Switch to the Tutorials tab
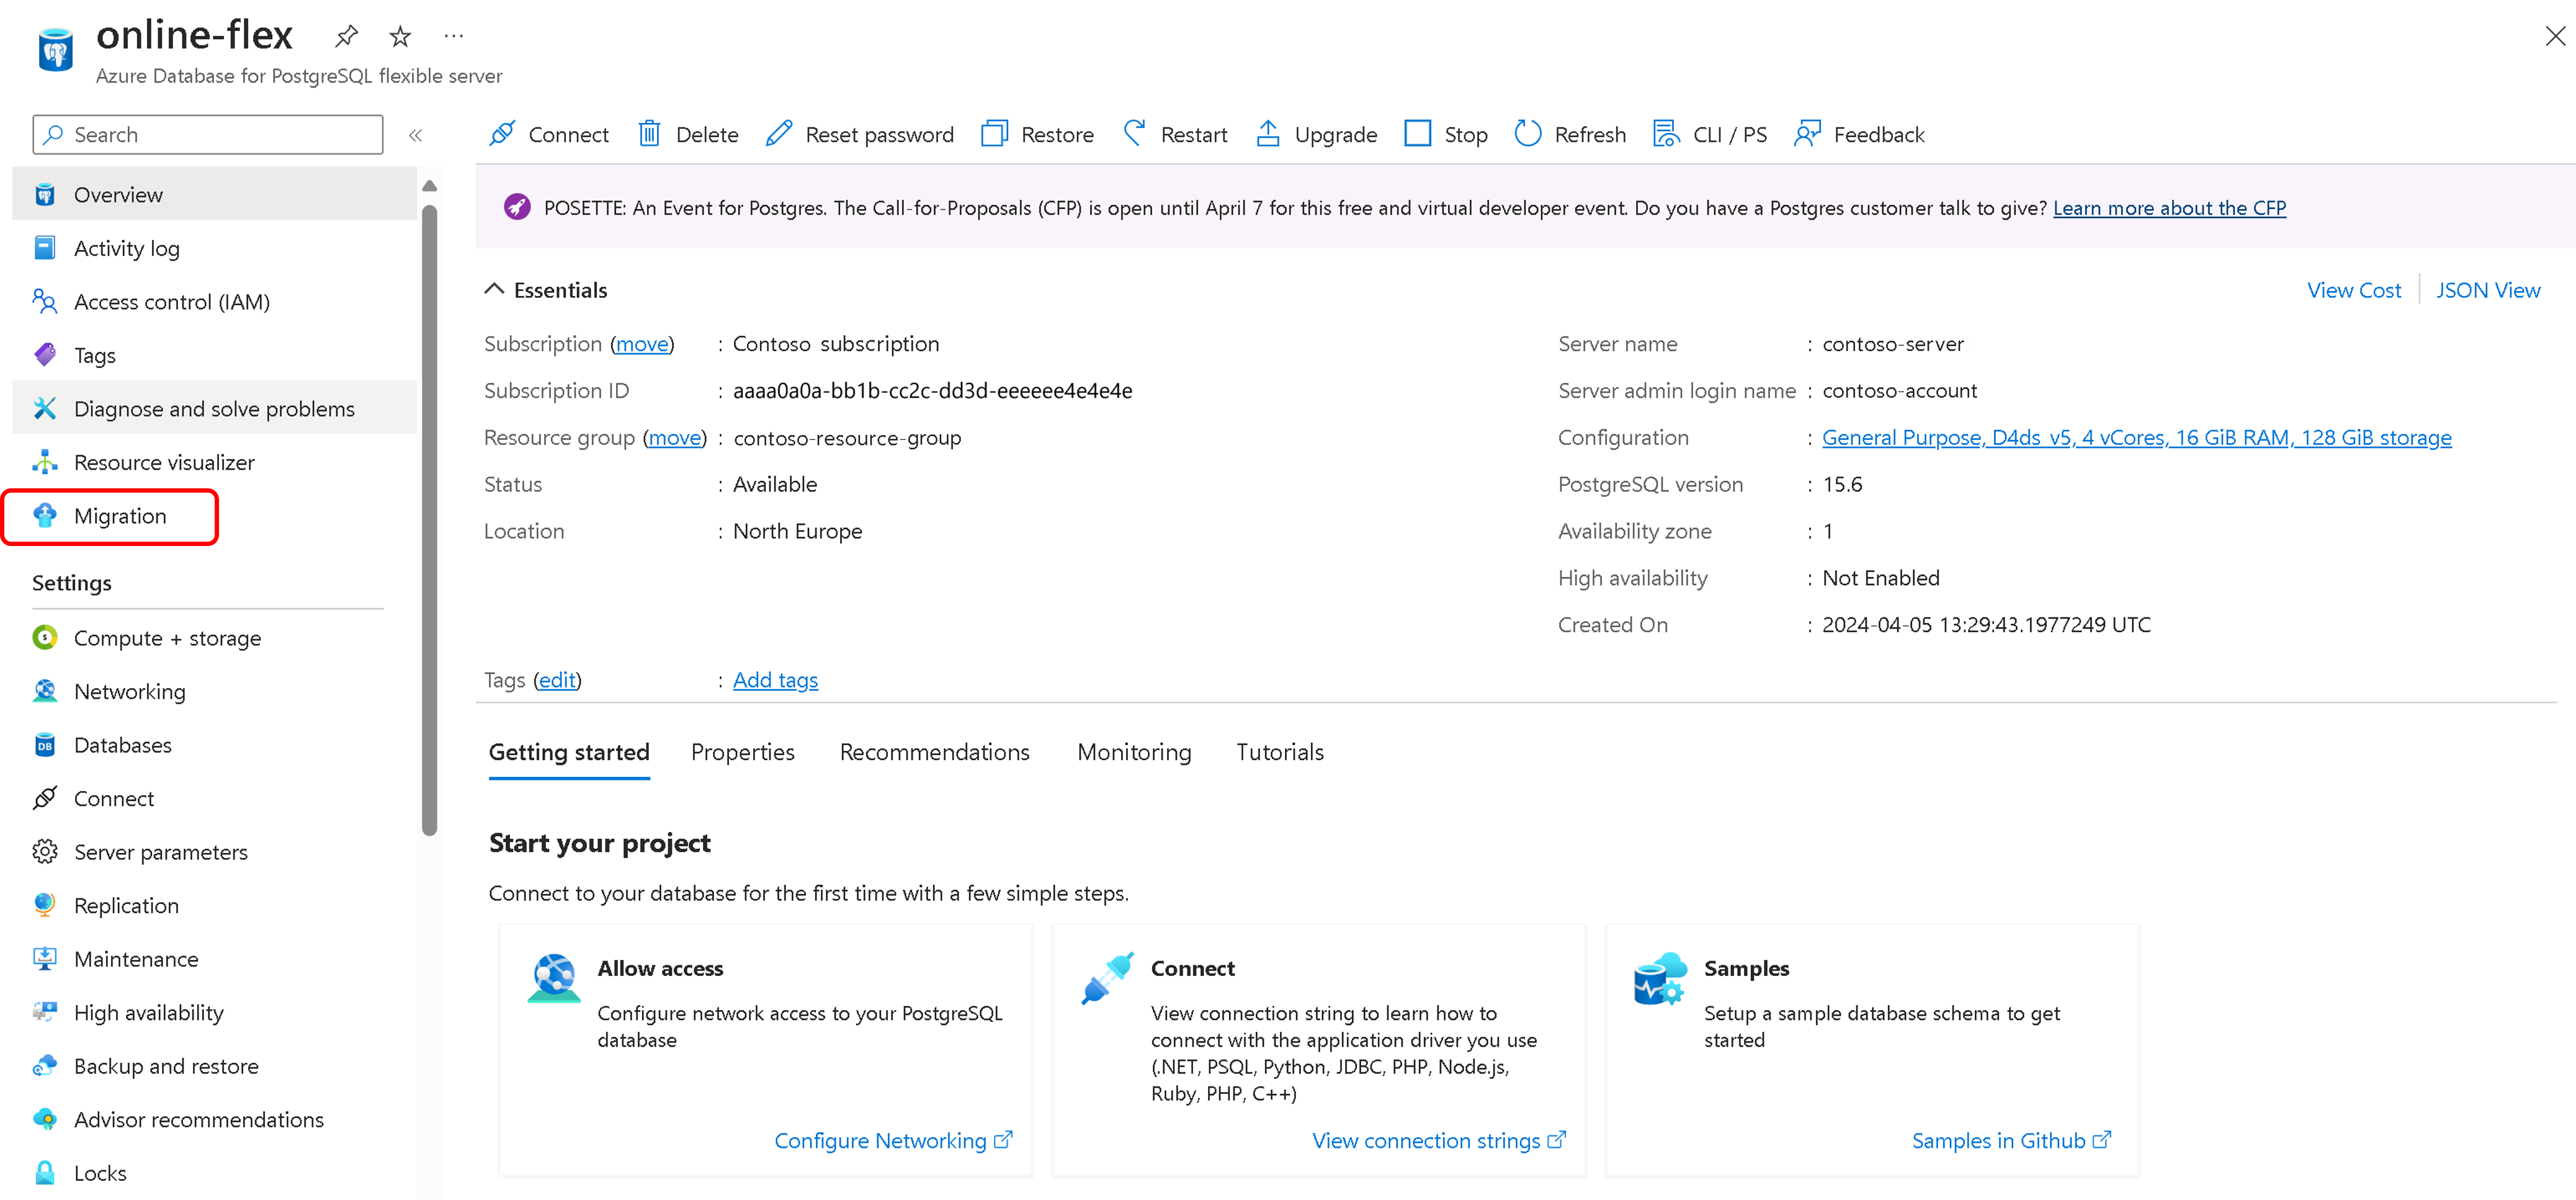Image resolution: width=2576 pixels, height=1200 pixels. (1280, 753)
